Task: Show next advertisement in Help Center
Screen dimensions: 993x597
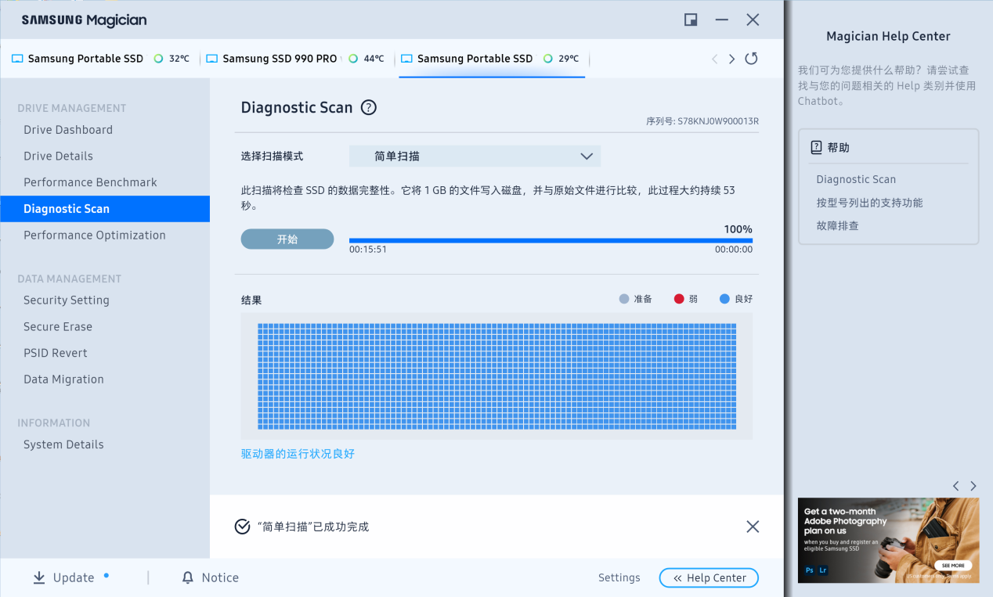Action: (x=973, y=486)
